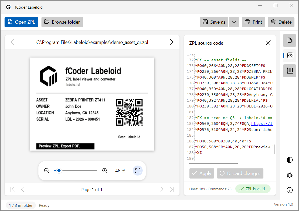
Task: Click source line 186 '^FO40,560^GB380,40,40^FS'
Action: point(223,141)
